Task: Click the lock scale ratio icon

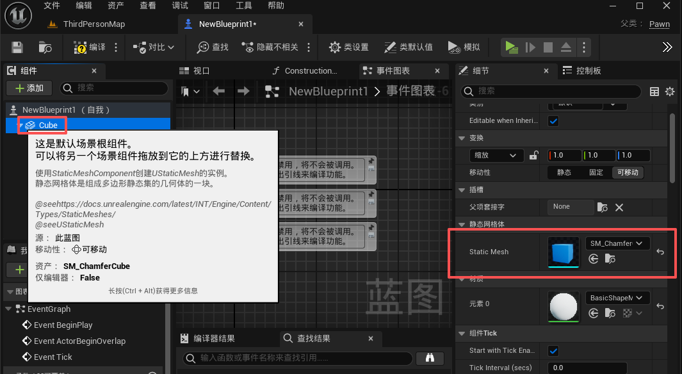Action: (x=532, y=156)
